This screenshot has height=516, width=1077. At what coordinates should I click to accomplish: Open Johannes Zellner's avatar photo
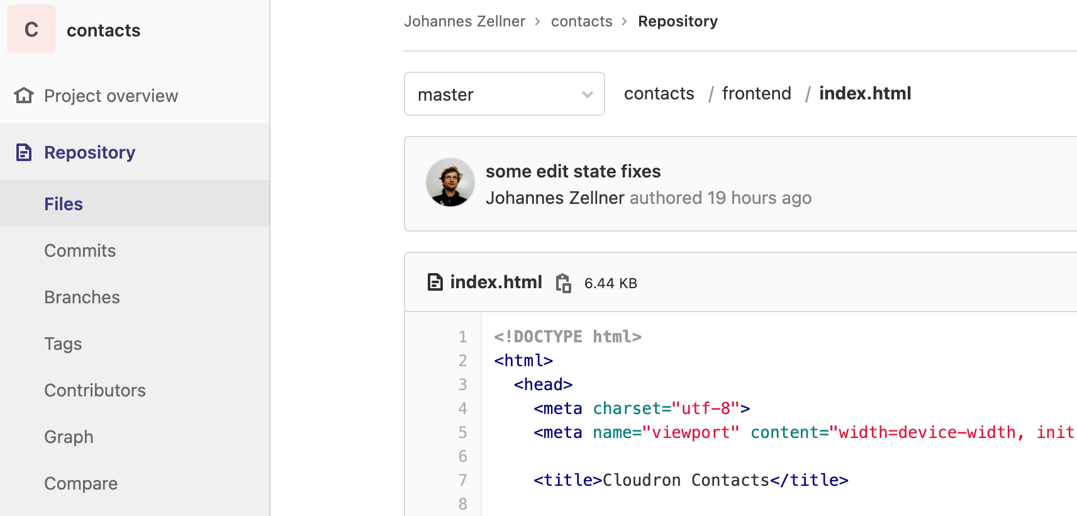(x=450, y=182)
